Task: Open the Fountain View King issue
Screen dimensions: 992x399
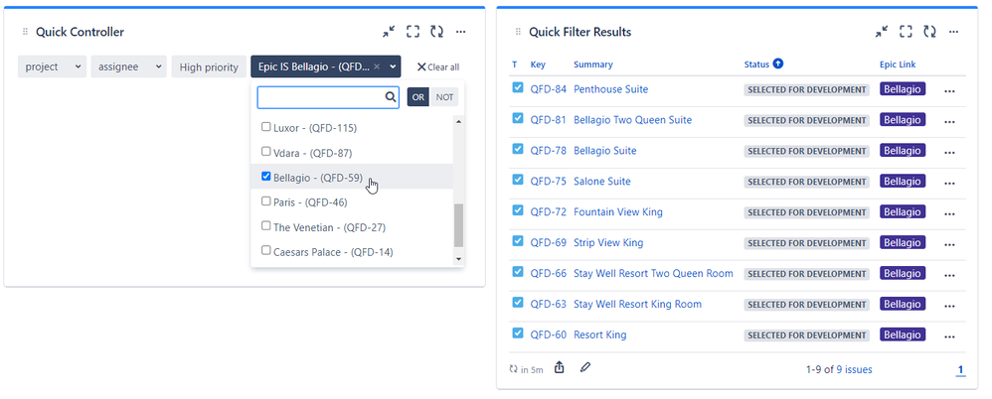Action: [x=618, y=212]
